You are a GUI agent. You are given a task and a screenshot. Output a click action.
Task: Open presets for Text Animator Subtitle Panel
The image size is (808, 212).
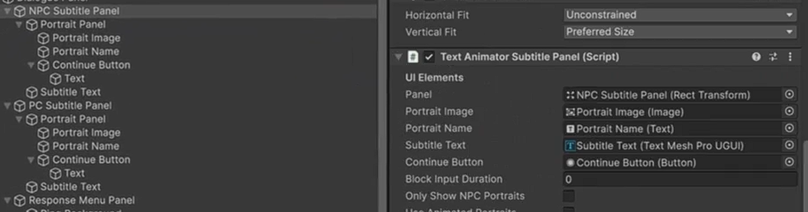click(x=773, y=57)
